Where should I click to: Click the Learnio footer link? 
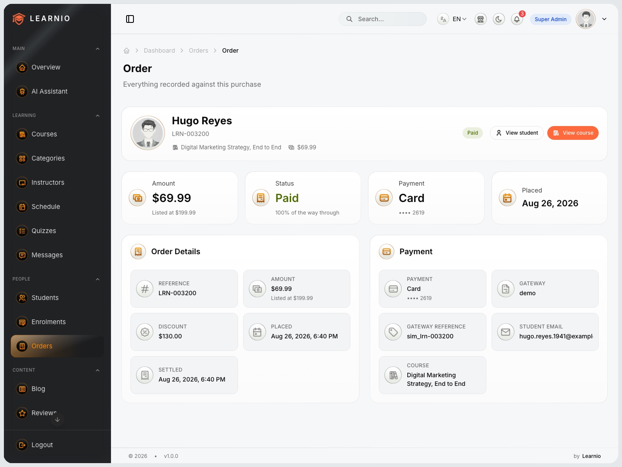591,456
